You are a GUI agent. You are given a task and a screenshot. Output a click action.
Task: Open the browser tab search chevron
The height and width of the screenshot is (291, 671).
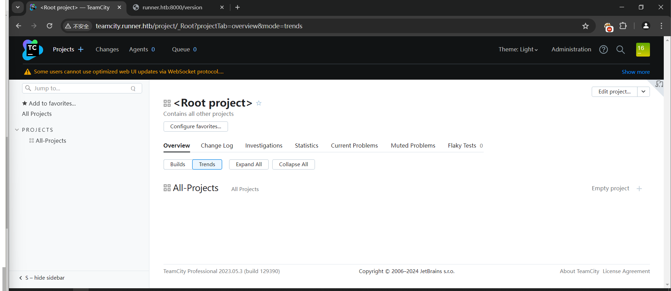(18, 7)
